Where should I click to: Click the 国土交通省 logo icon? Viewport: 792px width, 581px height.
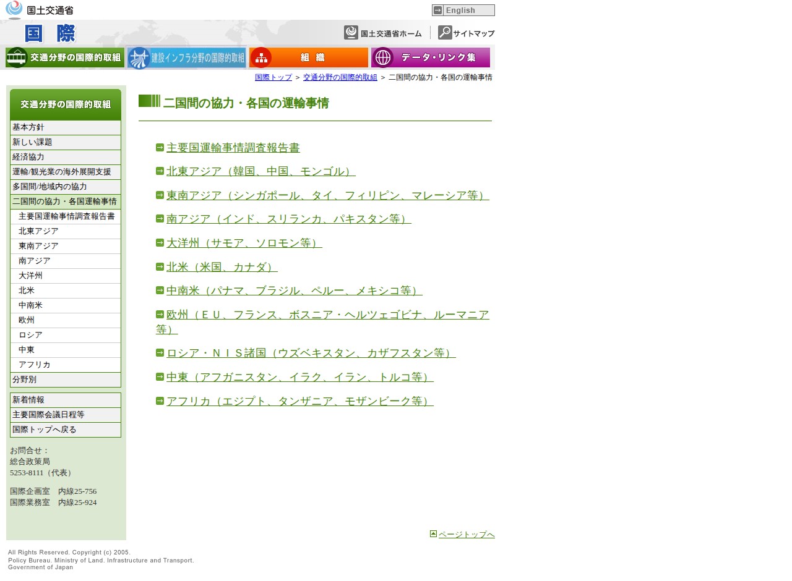point(14,10)
